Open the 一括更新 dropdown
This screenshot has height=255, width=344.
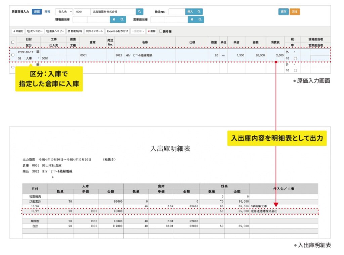coord(138,31)
